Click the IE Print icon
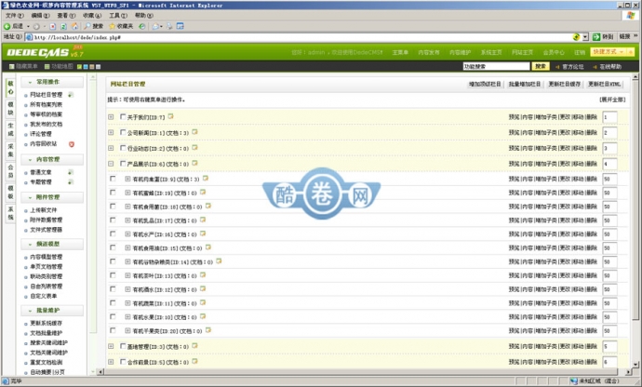This screenshot has height=387, width=642. [x=169, y=26]
